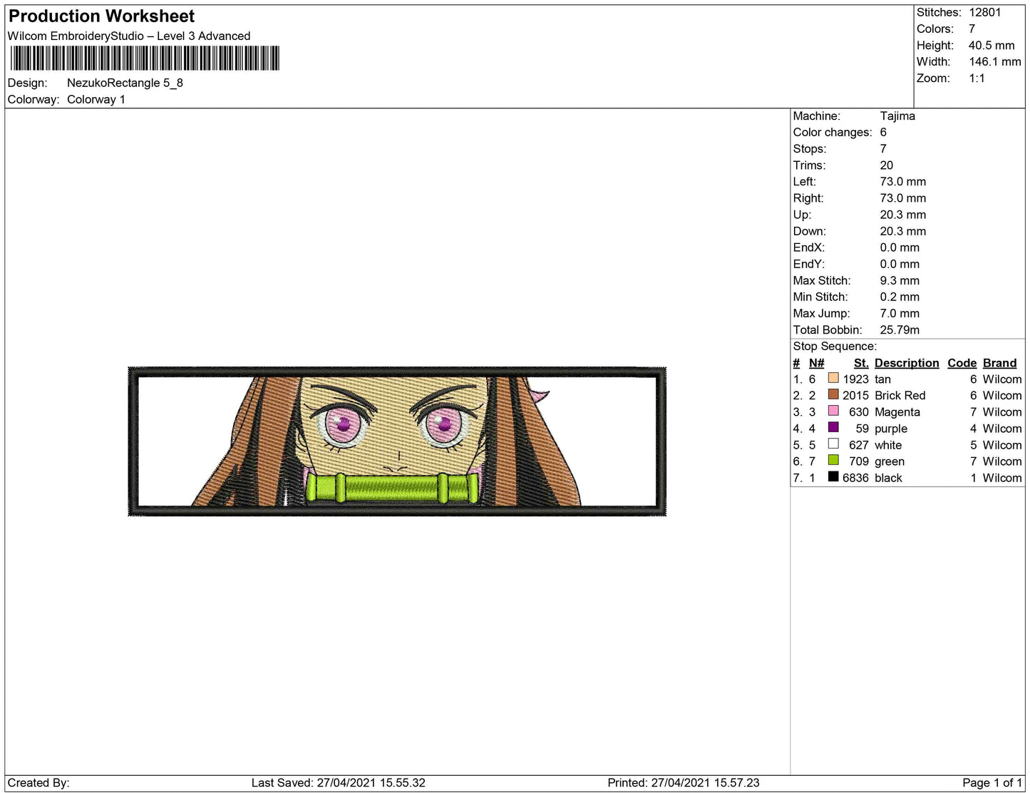This screenshot has height=793, width=1030.
Task: Select the Magenta stitch count "630"
Action: (x=859, y=412)
